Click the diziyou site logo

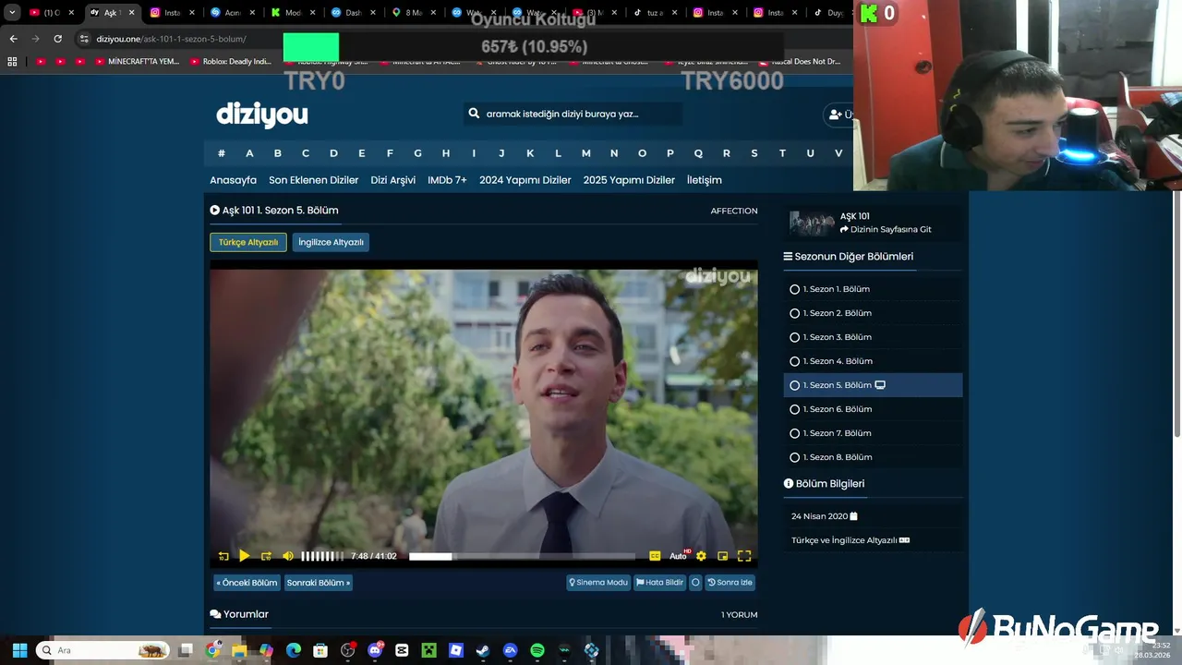tap(262, 115)
